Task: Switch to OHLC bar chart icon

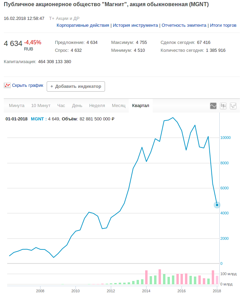Action: [233, 106]
